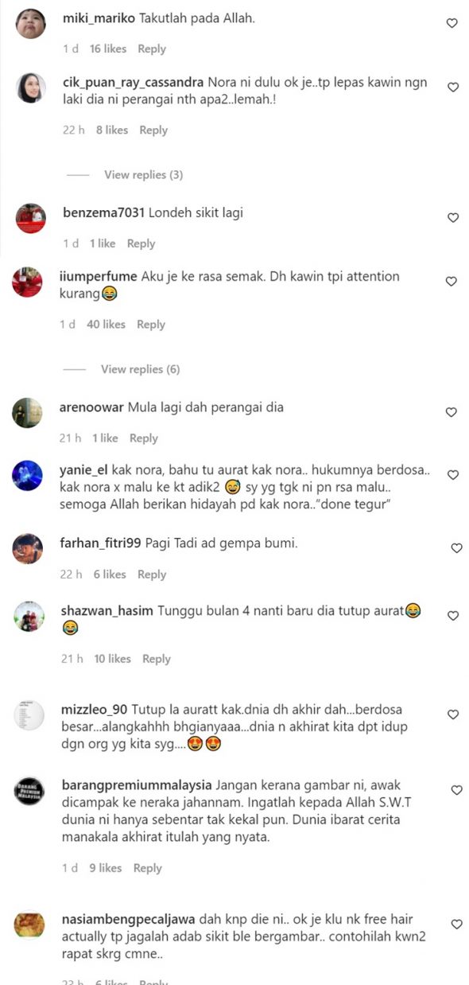Toggle like on barangpremiummalaysia's comment
This screenshot has height=985, width=469.
tap(456, 791)
